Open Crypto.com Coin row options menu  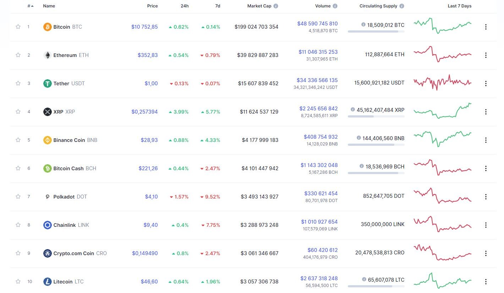[486, 253]
